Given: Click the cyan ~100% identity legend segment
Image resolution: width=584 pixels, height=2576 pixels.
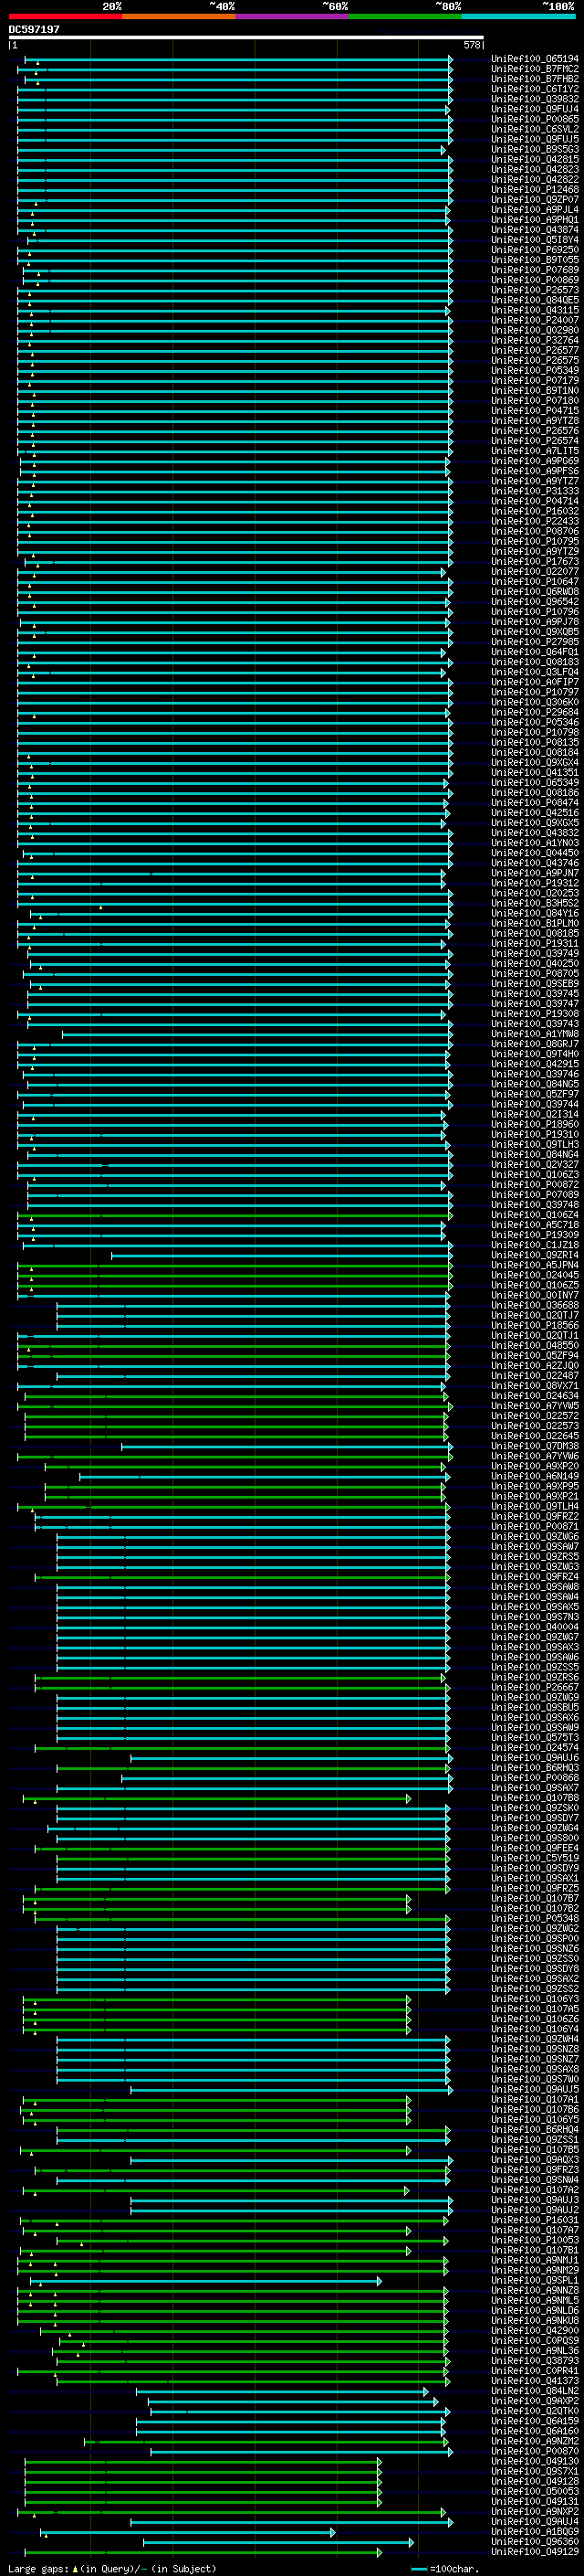Looking at the screenshot, I should [519, 16].
